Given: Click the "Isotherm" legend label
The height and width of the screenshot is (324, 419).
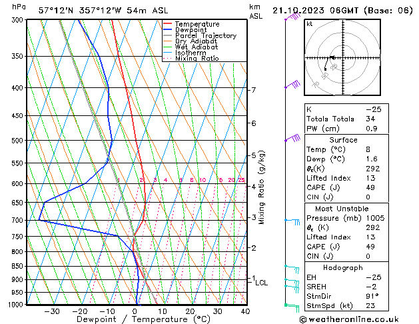Looking at the screenshot, I should click(191, 53).
